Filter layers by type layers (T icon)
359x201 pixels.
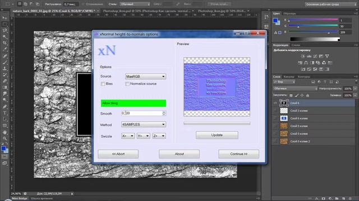[325, 82]
